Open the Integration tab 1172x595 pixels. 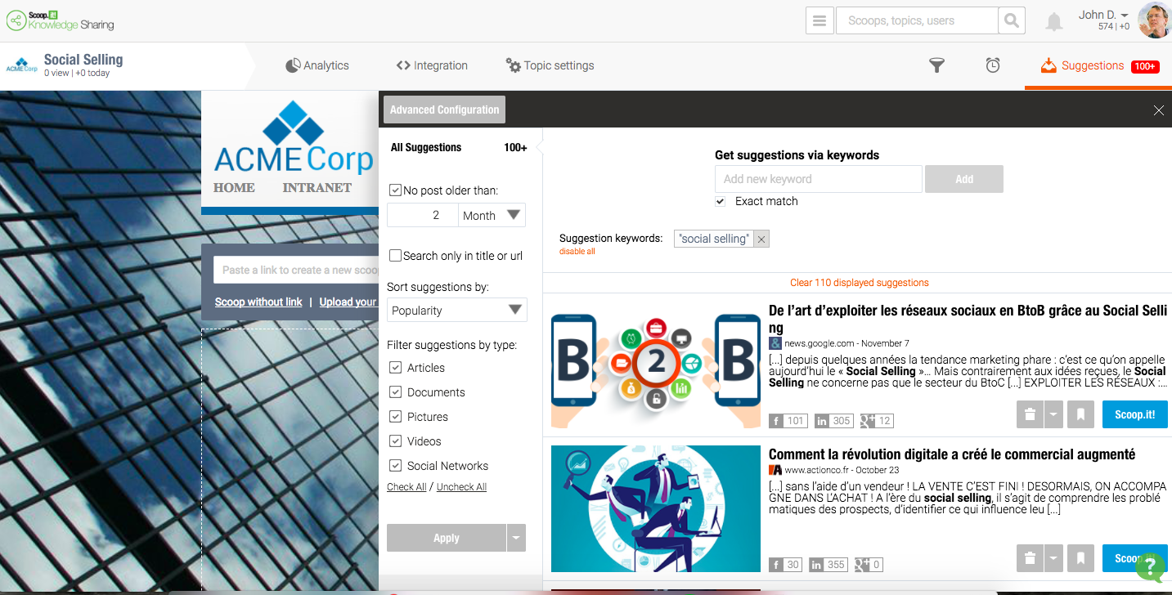(432, 65)
